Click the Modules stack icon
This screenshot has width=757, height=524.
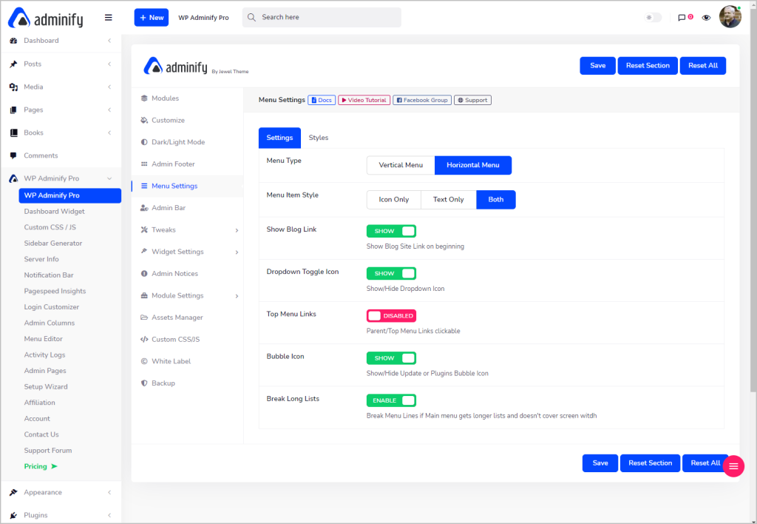click(x=144, y=98)
